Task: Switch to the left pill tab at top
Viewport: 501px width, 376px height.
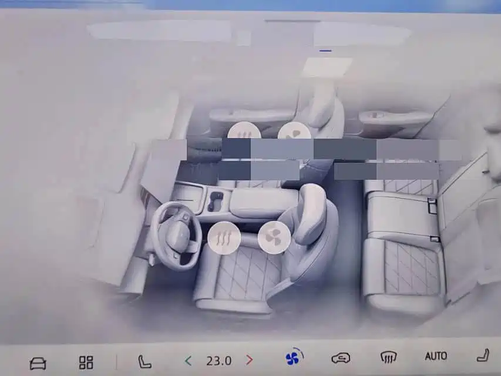Action: pos(159,31)
